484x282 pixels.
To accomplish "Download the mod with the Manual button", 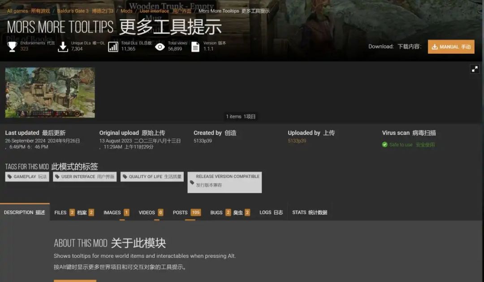I will [451, 47].
